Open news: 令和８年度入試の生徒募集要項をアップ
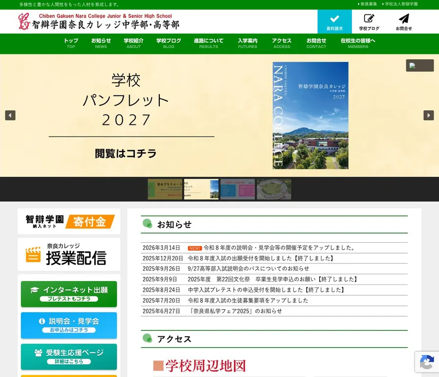 point(248,300)
